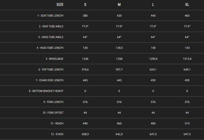The height and width of the screenshot is (140, 204).
Task: Click the Head Tube Angle row label
Action: (x=51, y=37)
